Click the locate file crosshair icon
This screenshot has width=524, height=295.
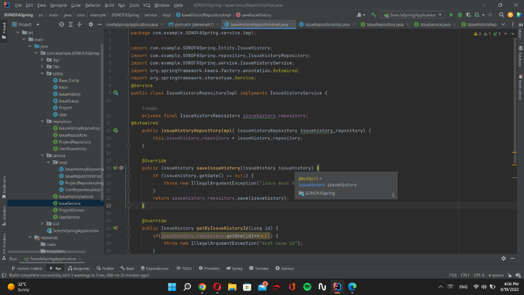(x=62, y=24)
